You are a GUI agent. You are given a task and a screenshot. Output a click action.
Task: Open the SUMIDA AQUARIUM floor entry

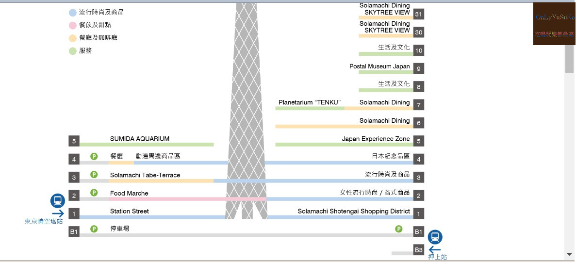coord(140,139)
